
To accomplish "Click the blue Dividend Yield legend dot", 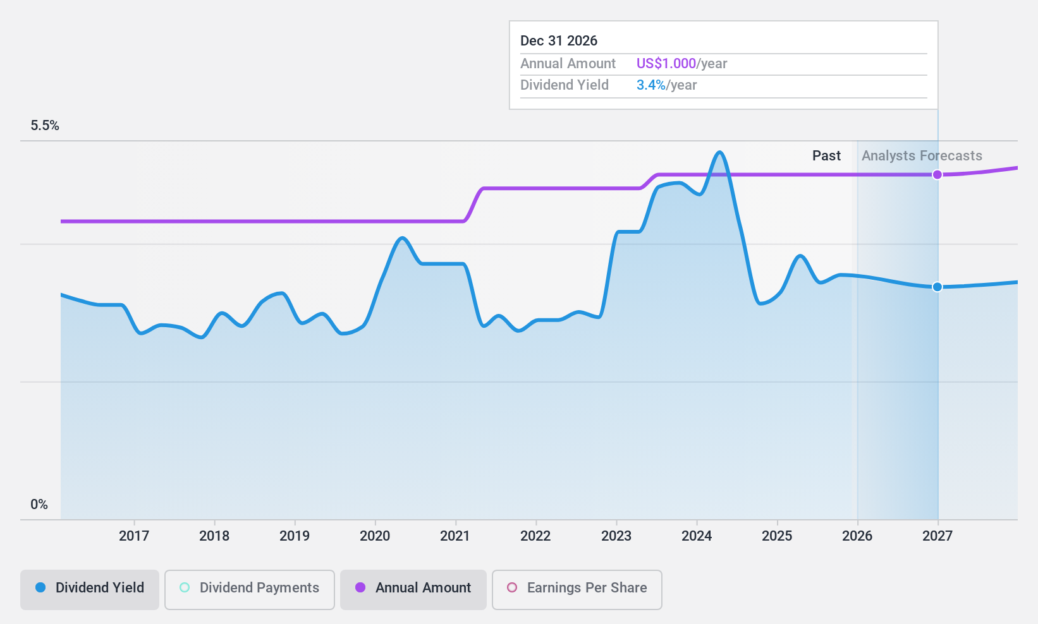I will (x=40, y=587).
